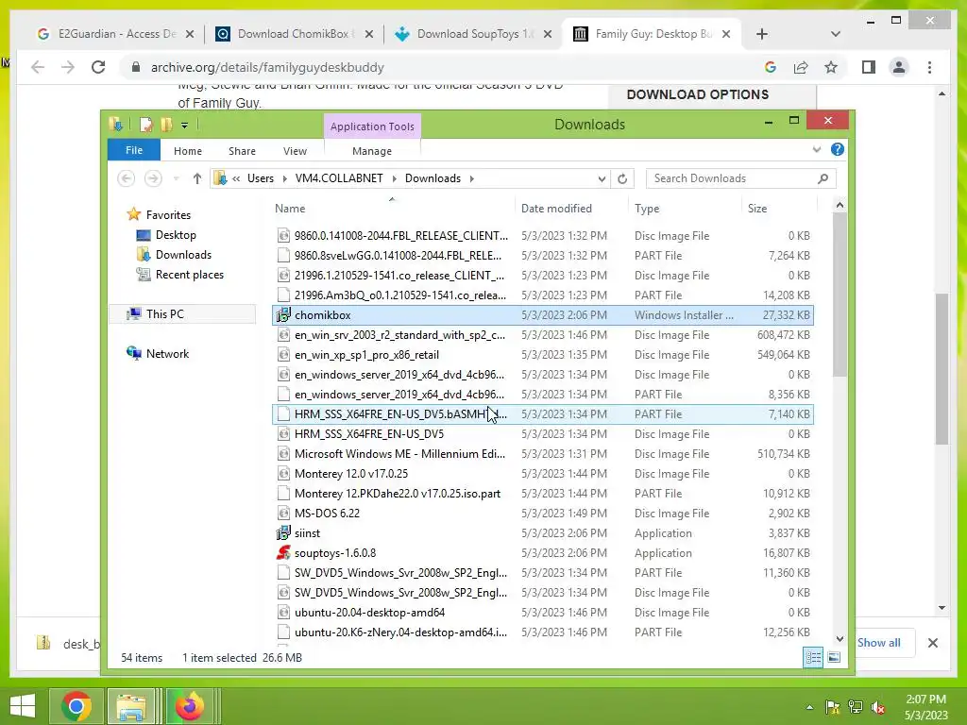Open the Windows Start button
This screenshot has width=967, height=725.
pyautogui.click(x=23, y=706)
